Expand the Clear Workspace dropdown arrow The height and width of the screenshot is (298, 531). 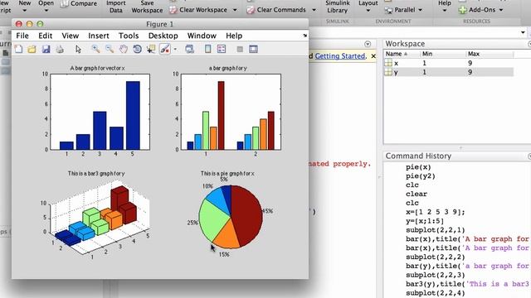click(235, 10)
